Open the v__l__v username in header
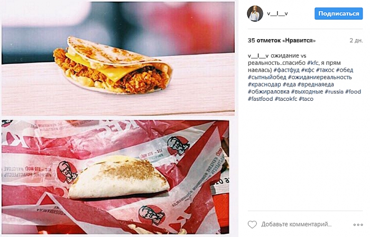Viewport: 370px width, 237px height. coord(277,13)
